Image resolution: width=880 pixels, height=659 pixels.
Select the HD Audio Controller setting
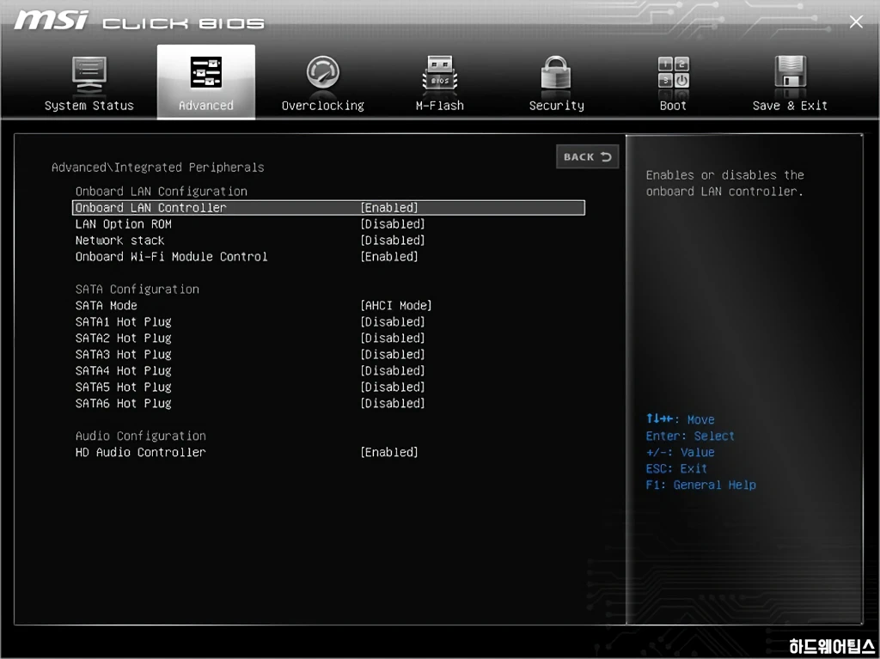tap(141, 452)
